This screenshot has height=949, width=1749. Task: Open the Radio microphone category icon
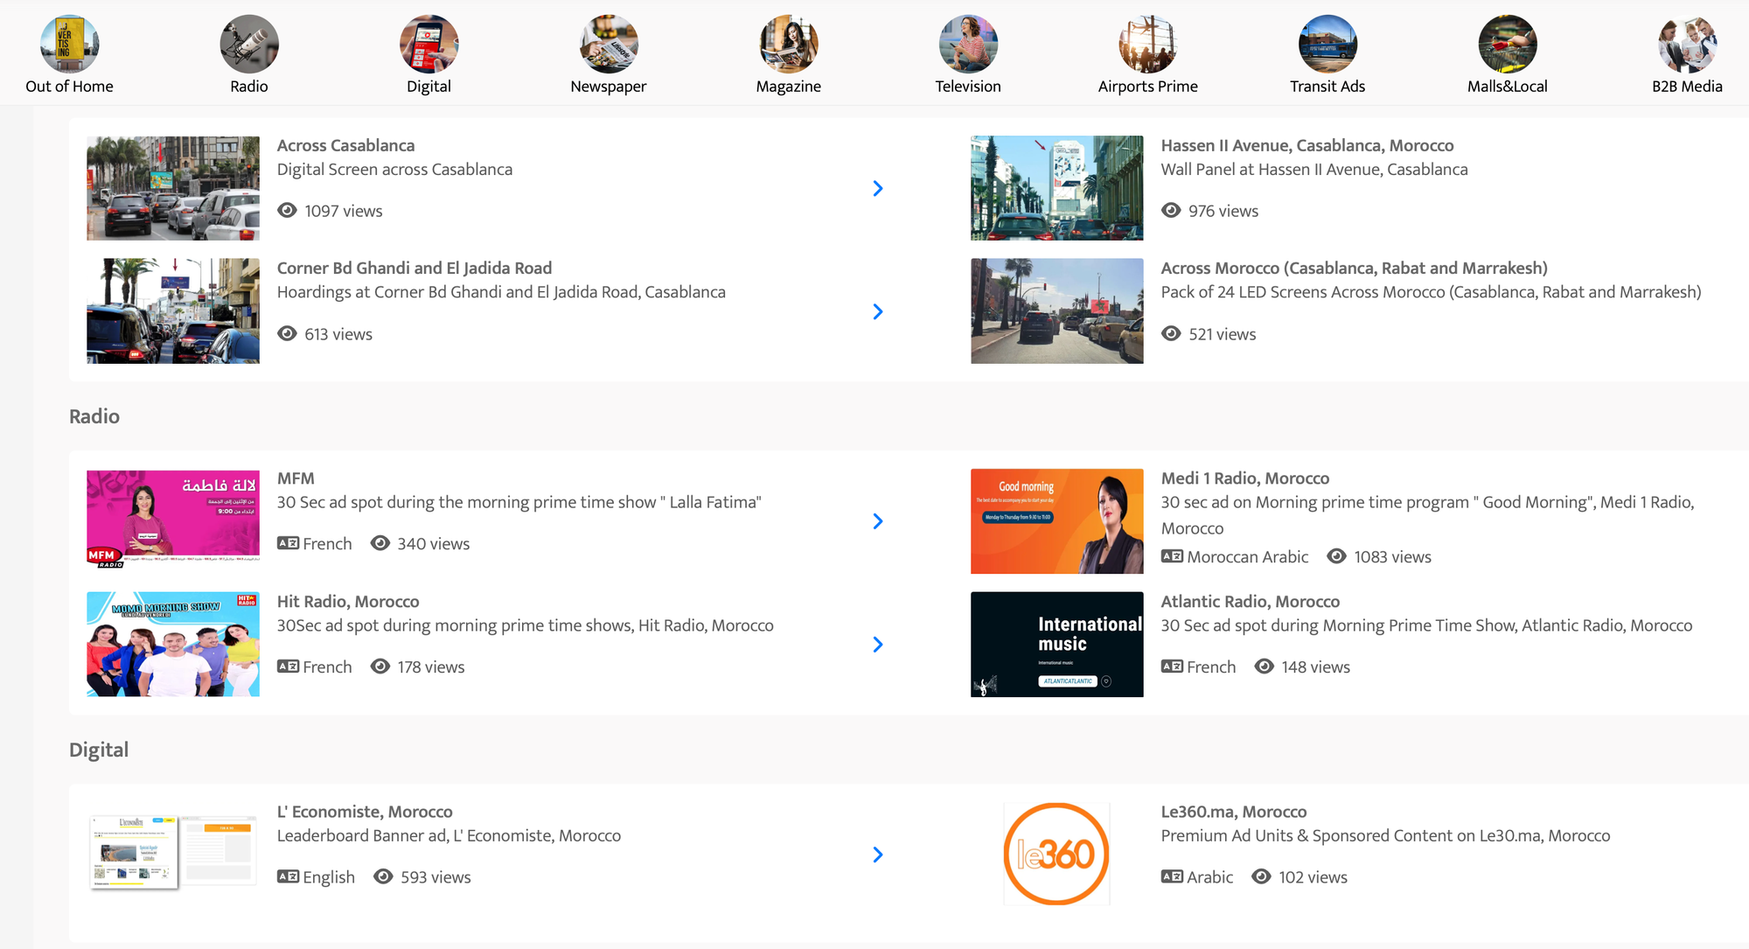[249, 44]
